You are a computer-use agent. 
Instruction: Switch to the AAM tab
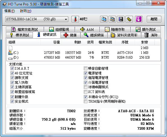click(87, 29)
